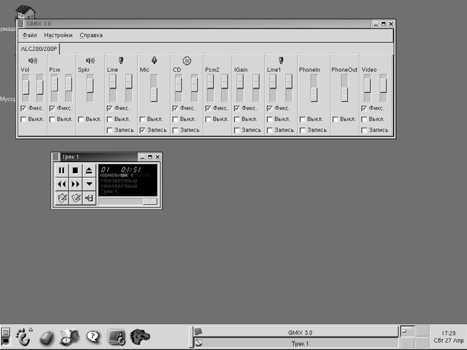Mute the Vol channel with Выкл. checkbox
Viewport: 467px width, 350px height.
point(24,119)
